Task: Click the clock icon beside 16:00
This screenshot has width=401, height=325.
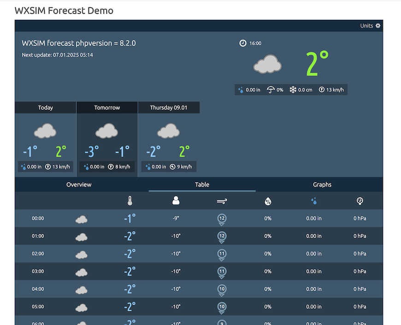Action: pyautogui.click(x=243, y=43)
